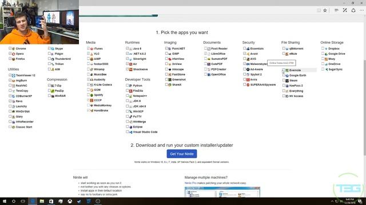Image resolution: width=366 pixels, height=205 pixels.
Task: Click the FileZilla icon
Action: pyautogui.click(x=131, y=91)
